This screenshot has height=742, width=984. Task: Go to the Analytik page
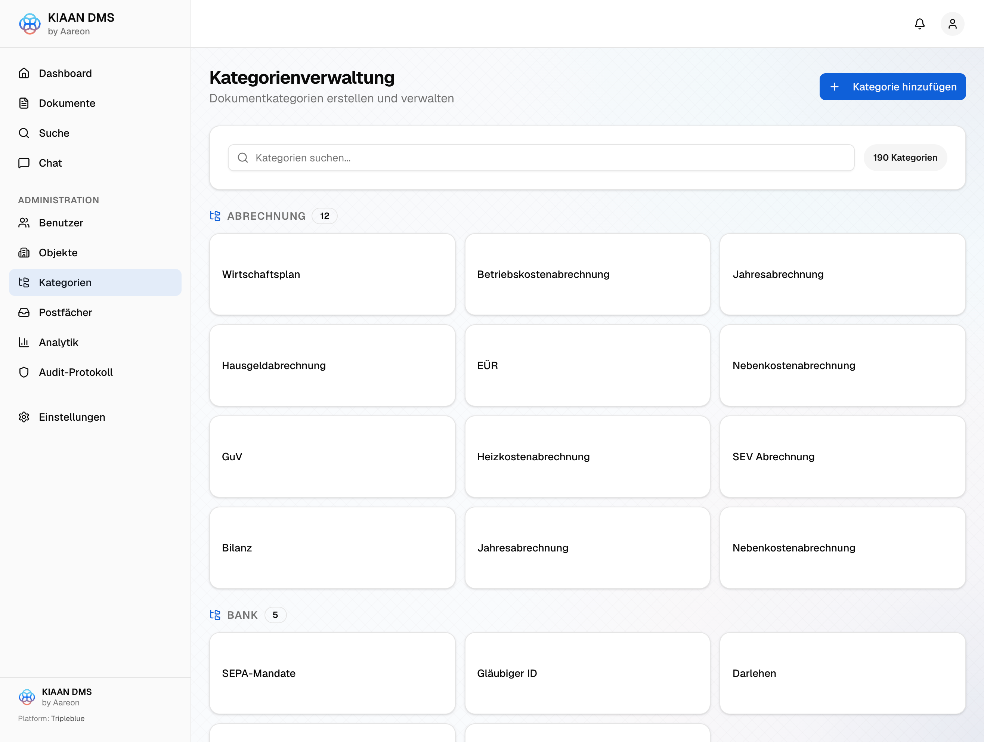95,342
